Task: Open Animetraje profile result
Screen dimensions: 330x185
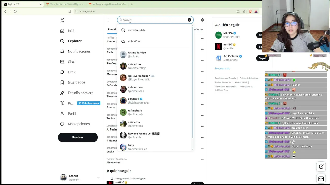Action: click(155, 112)
